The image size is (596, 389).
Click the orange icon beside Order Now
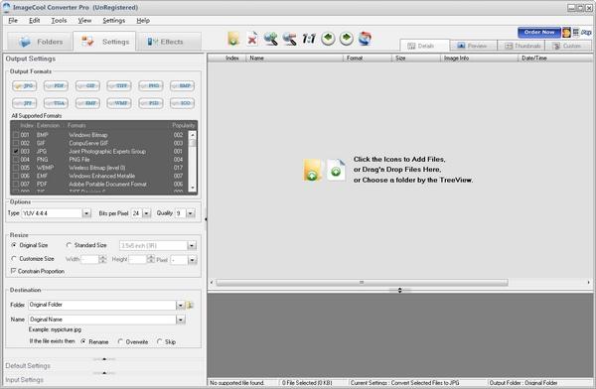tap(566, 33)
